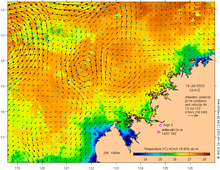Click the '200 1000m' isobath label
This screenshot has width=220, height=170.
112,153
